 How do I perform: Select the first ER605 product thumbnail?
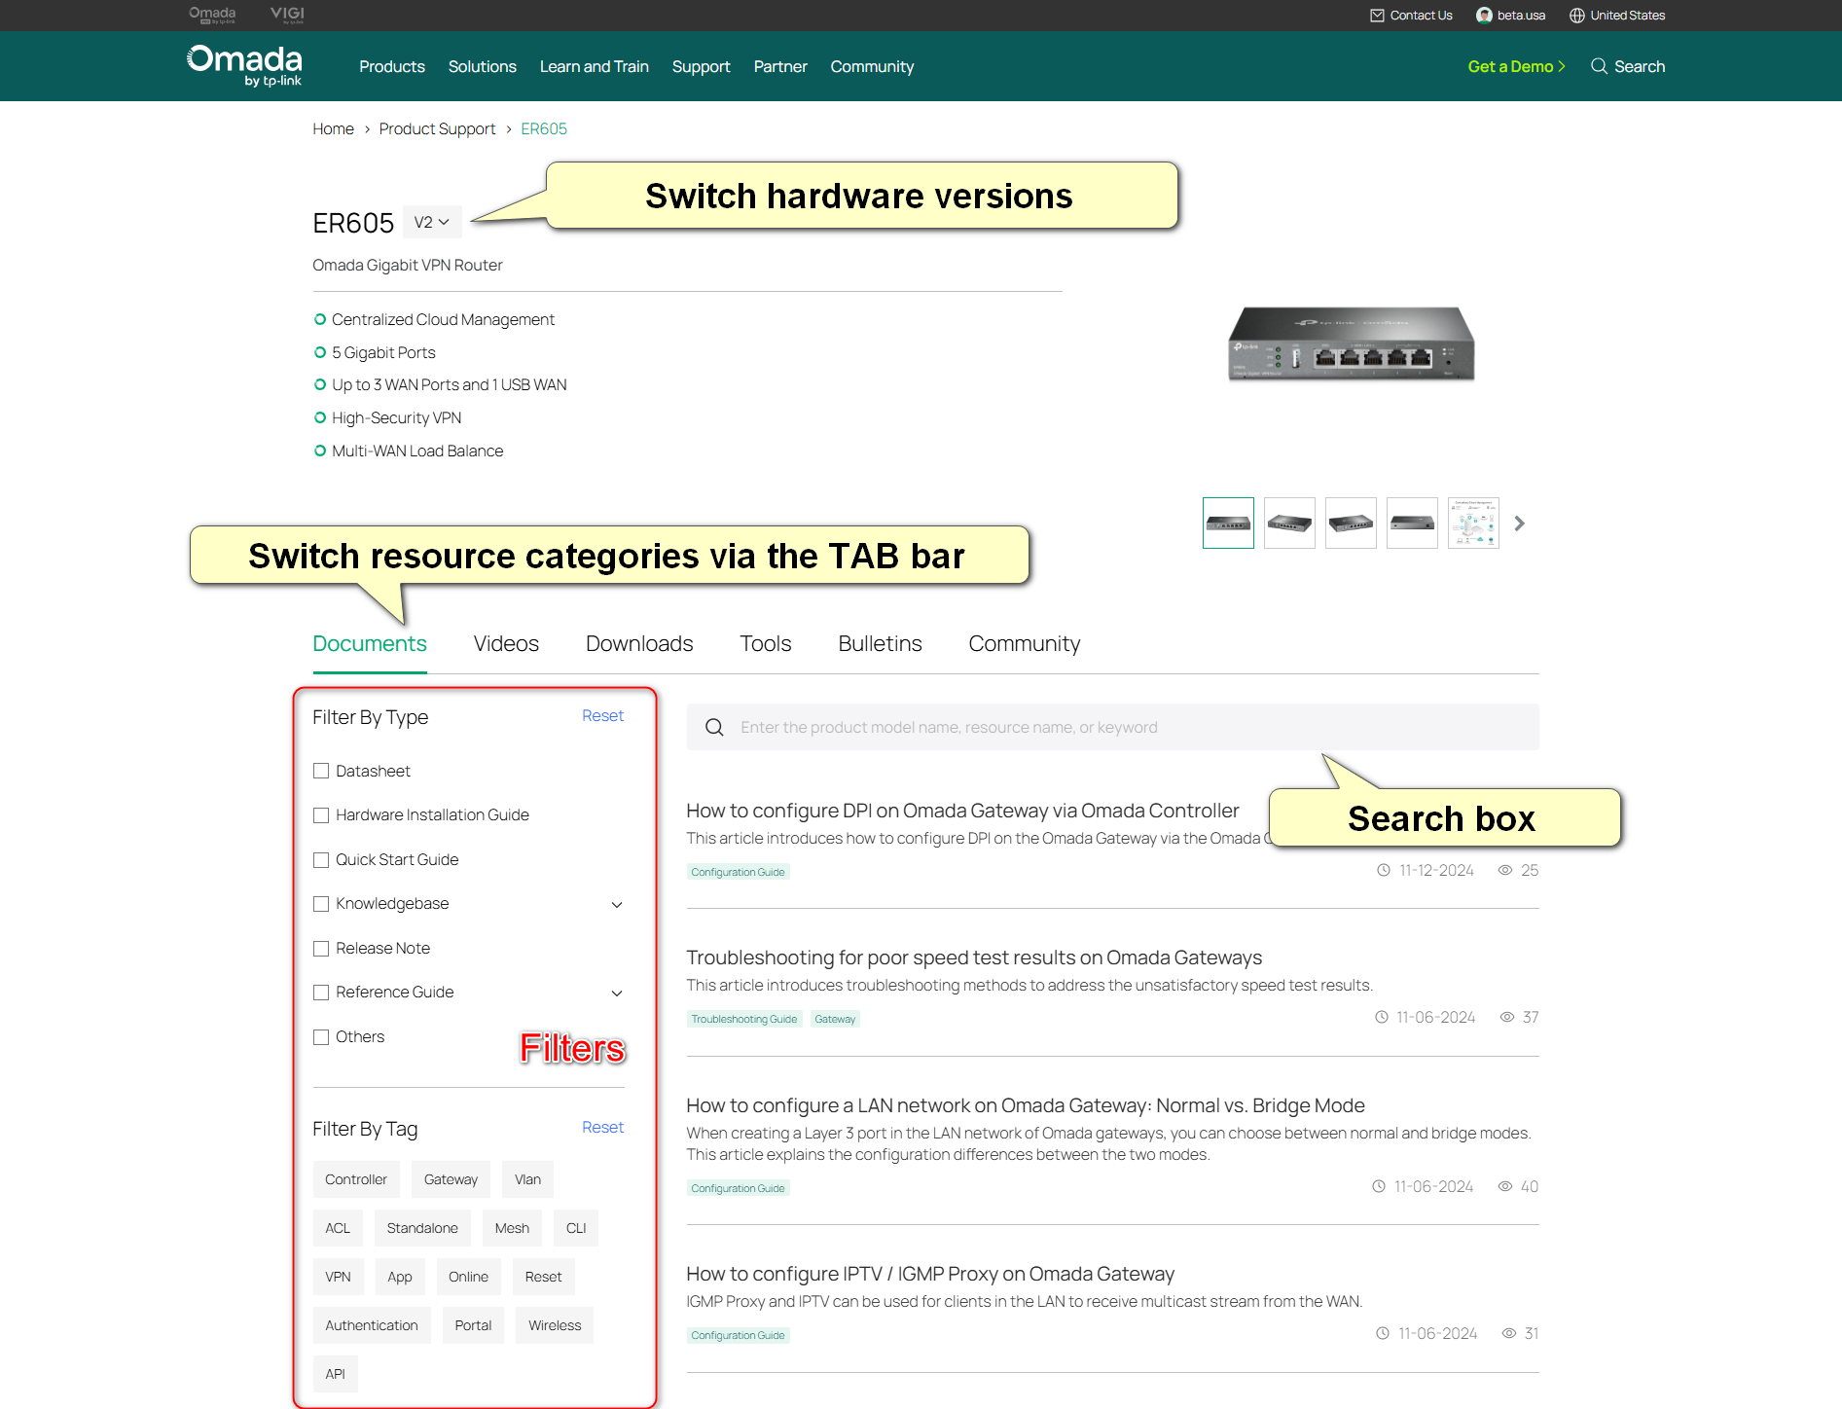(1228, 524)
